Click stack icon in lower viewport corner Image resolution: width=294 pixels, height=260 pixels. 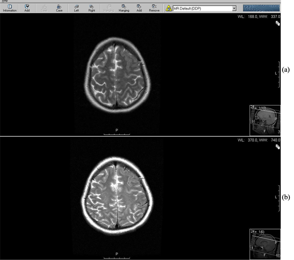click(x=277, y=148)
